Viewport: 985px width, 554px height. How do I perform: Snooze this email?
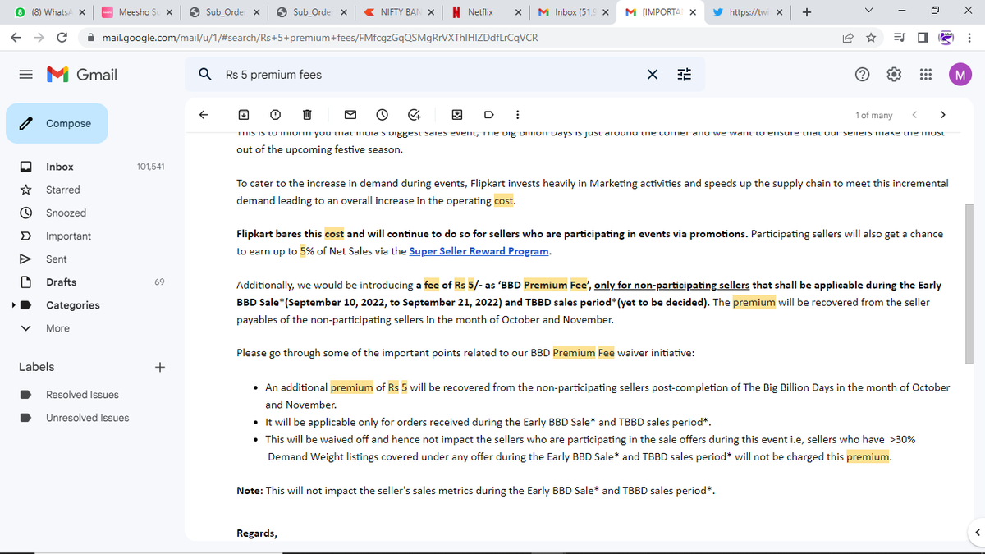click(x=382, y=115)
